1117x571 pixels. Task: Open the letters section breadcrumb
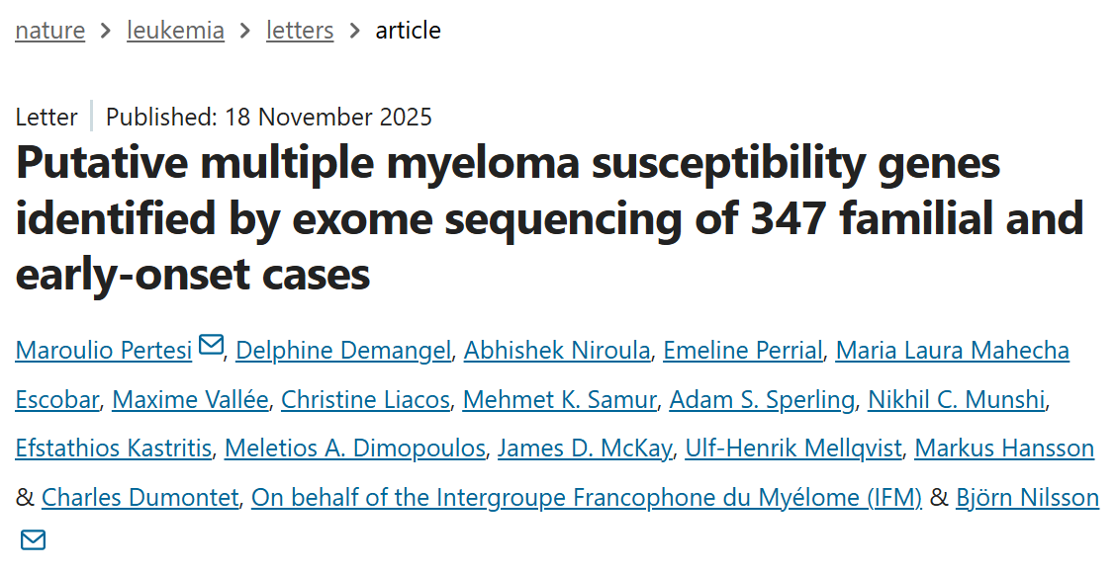coord(299,30)
